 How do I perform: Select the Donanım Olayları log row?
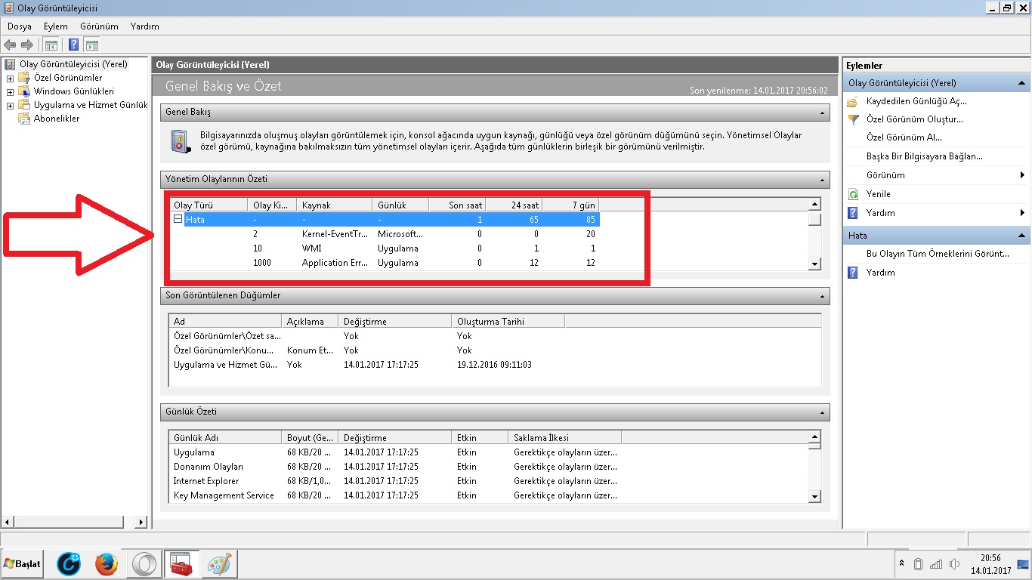coord(395,467)
